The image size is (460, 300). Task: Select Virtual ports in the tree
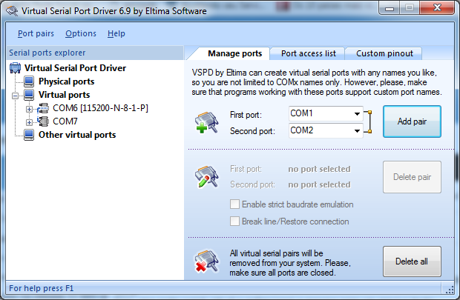(x=65, y=95)
